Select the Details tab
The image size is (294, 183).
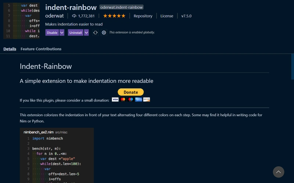[10, 49]
